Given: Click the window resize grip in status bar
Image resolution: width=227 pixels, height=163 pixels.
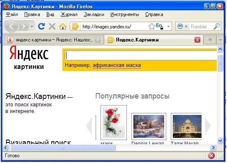Looking at the screenshot, I should (221, 158).
